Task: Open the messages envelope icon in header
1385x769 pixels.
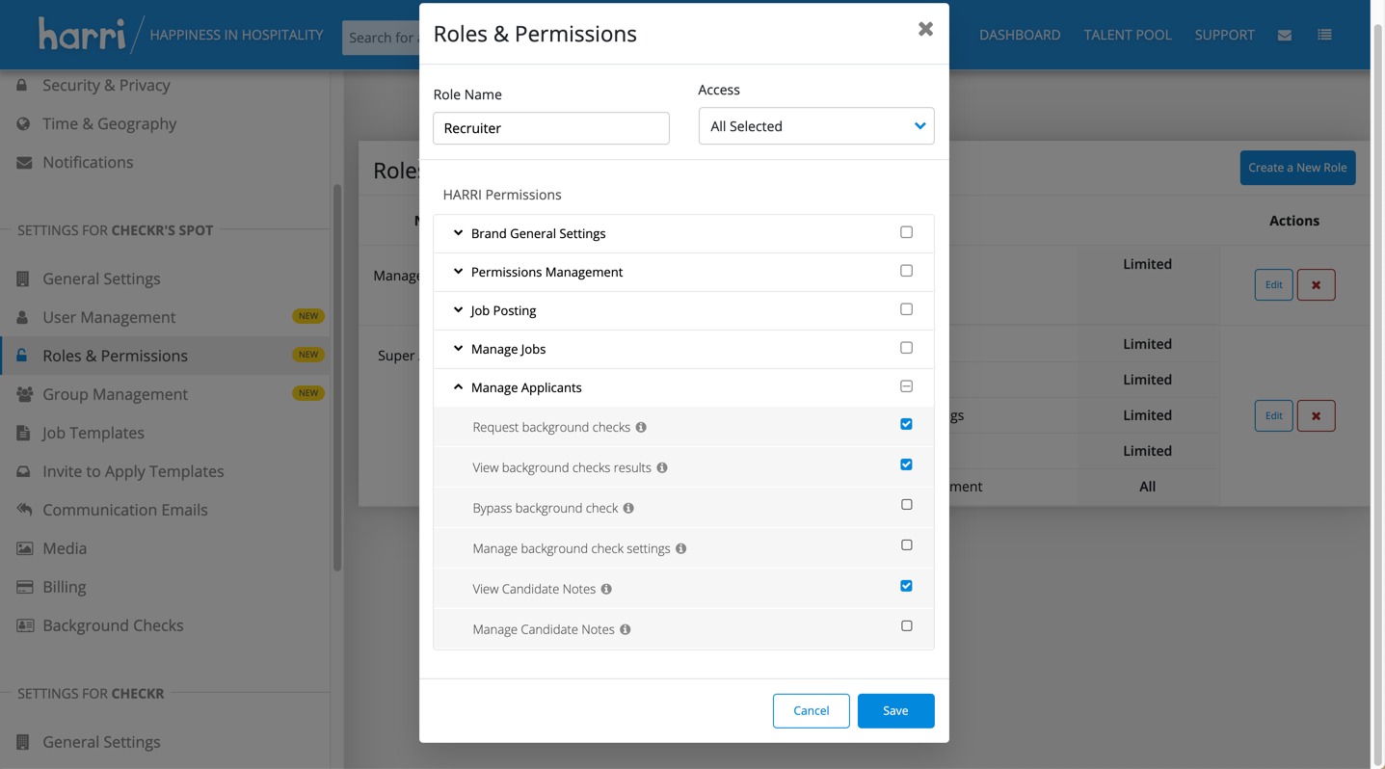Action: pos(1285,35)
